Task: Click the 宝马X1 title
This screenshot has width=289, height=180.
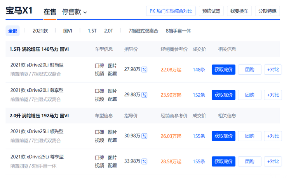Action: 19,11
